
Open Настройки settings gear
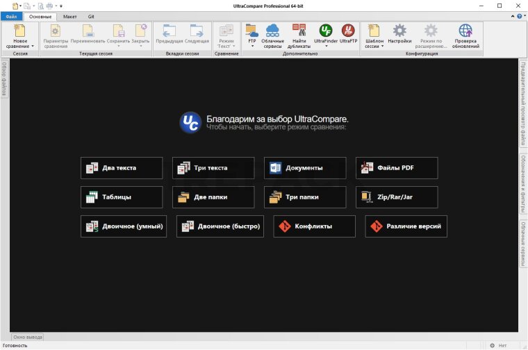[x=399, y=33]
